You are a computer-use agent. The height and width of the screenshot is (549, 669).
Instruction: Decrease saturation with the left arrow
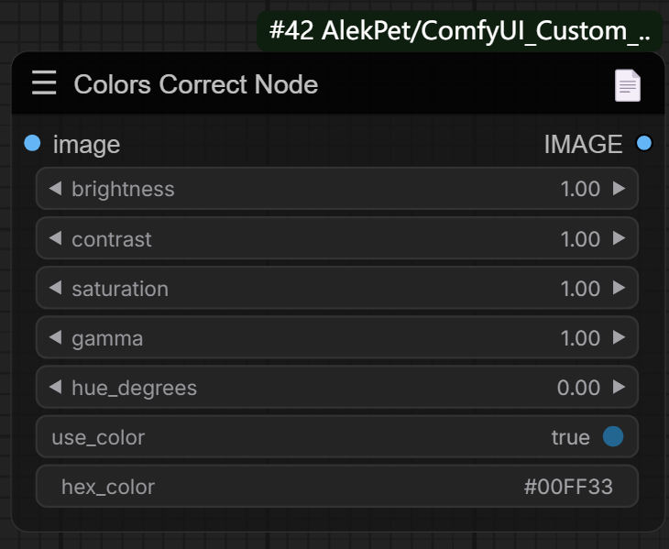point(55,288)
